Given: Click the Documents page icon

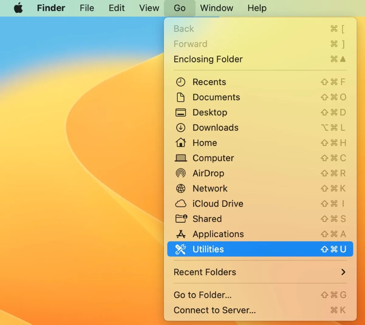Looking at the screenshot, I should pyautogui.click(x=181, y=97).
